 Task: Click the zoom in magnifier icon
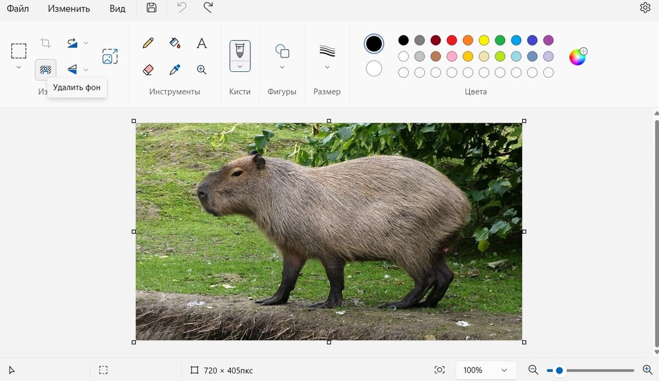pyautogui.click(x=647, y=370)
